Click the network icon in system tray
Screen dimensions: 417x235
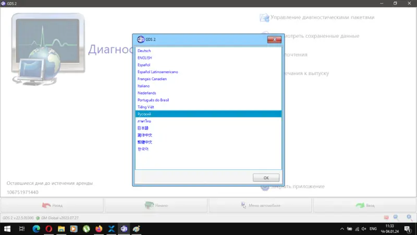click(357, 229)
